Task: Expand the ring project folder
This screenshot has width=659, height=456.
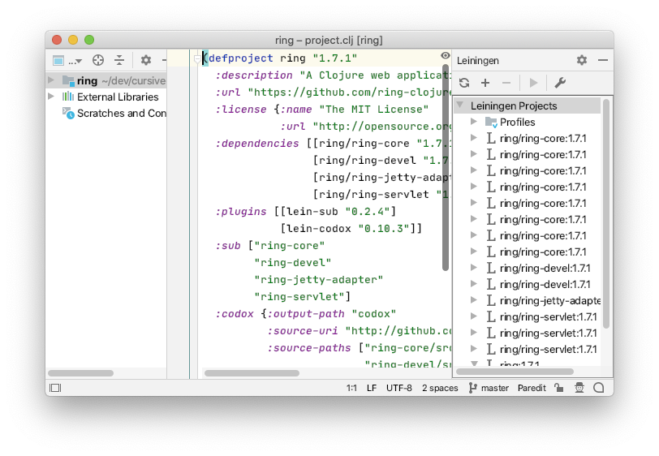Action: (x=51, y=80)
